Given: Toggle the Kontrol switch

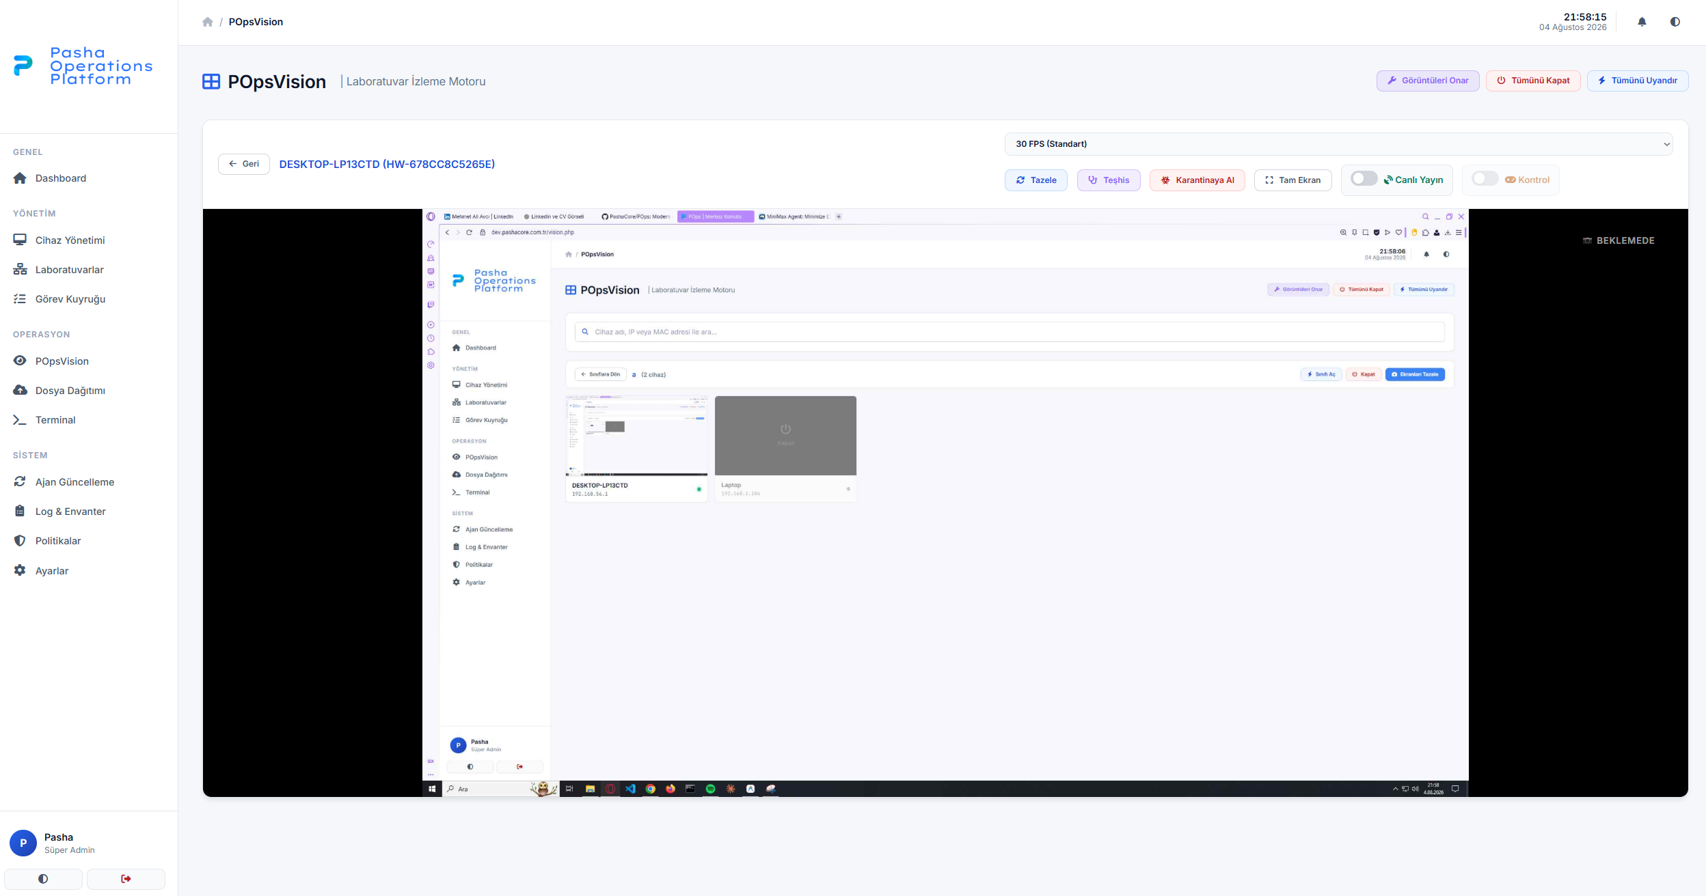Looking at the screenshot, I should coord(1485,179).
